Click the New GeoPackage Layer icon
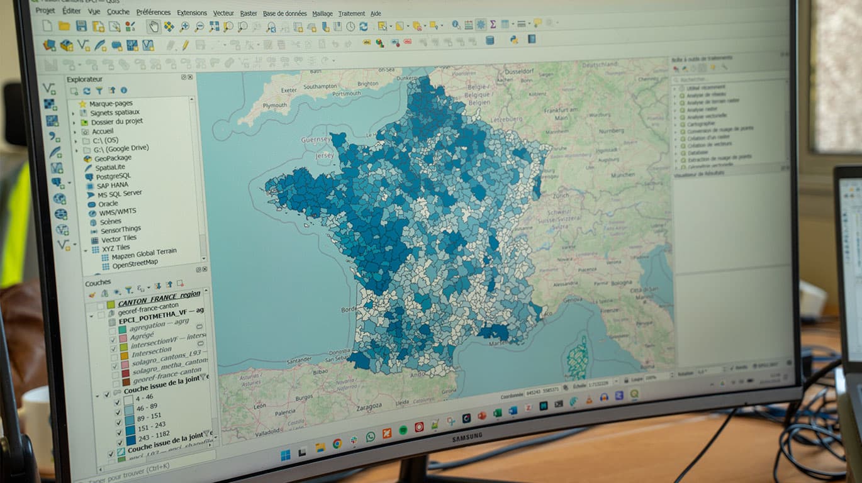Viewport: 862px width, 483px height. (67, 45)
